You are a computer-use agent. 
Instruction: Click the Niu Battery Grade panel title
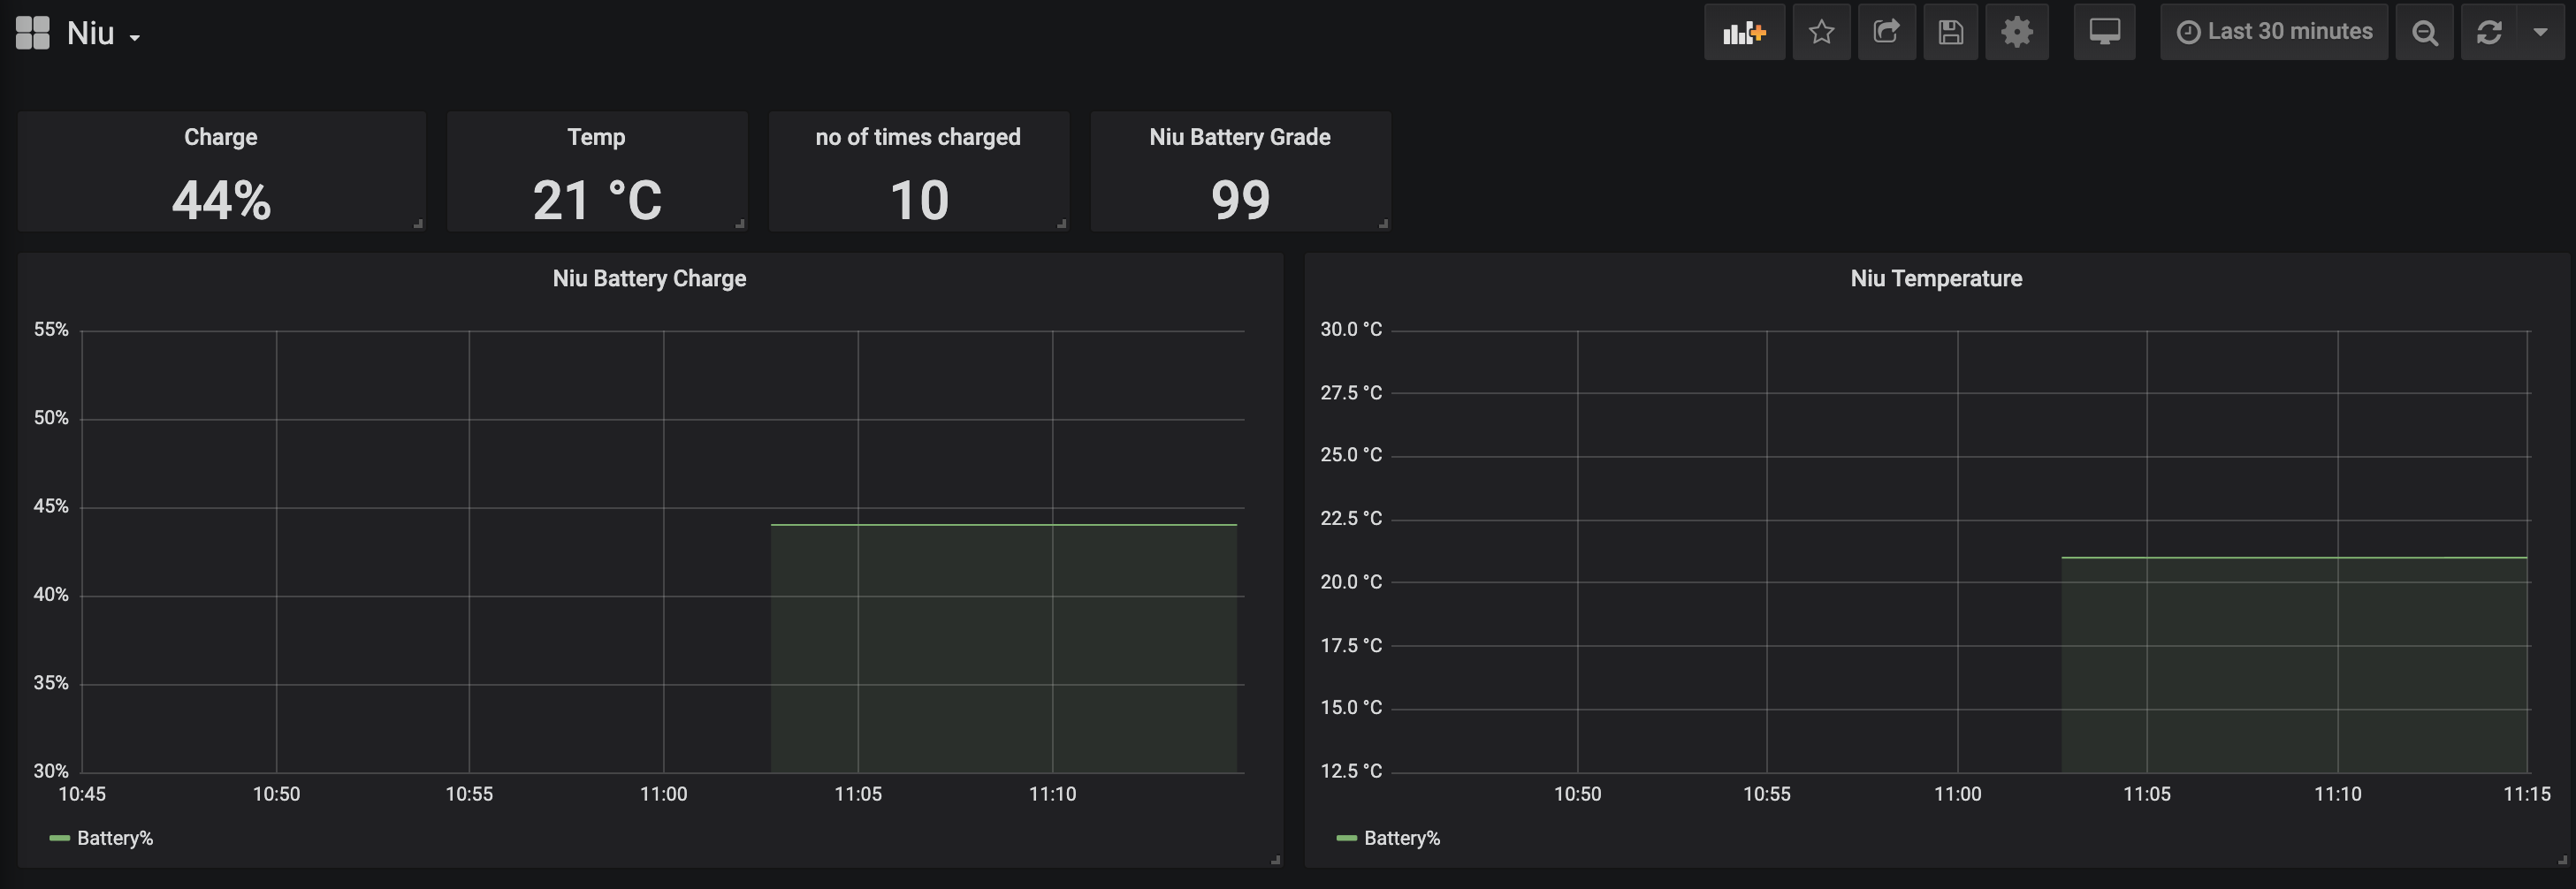click(x=1239, y=137)
